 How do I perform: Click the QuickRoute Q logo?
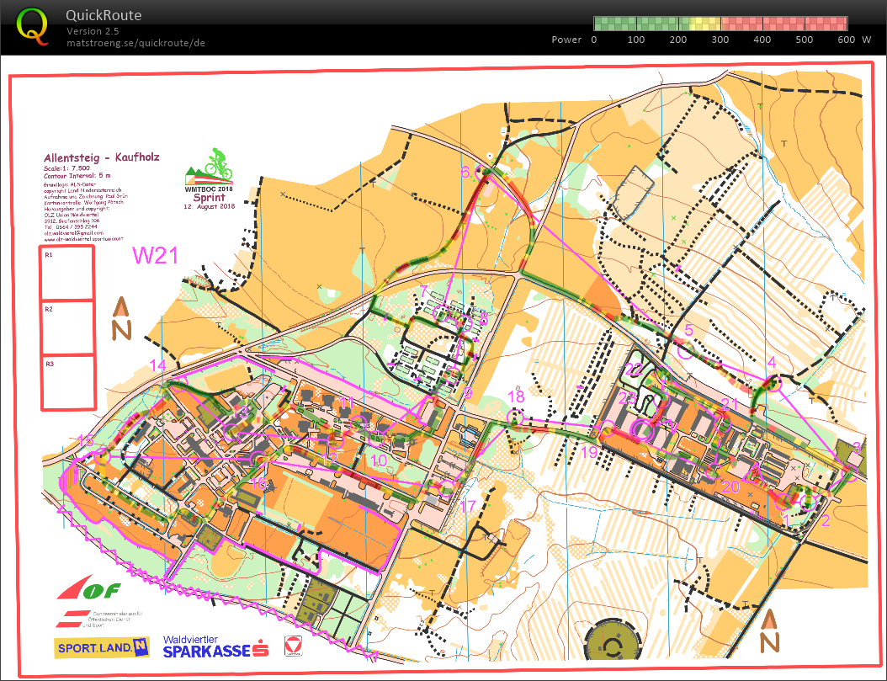click(x=34, y=26)
